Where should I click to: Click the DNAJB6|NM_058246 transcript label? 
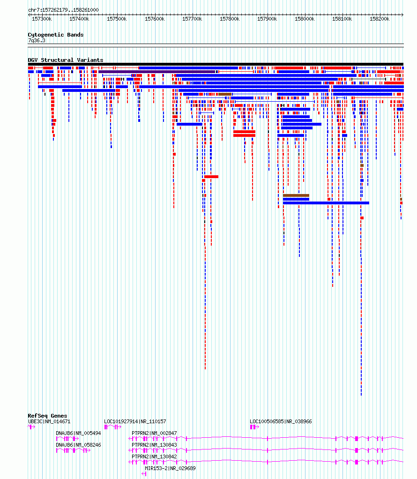click(78, 445)
